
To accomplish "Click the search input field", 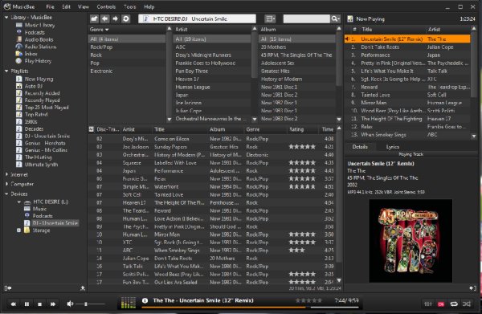I will (x=307, y=18).
